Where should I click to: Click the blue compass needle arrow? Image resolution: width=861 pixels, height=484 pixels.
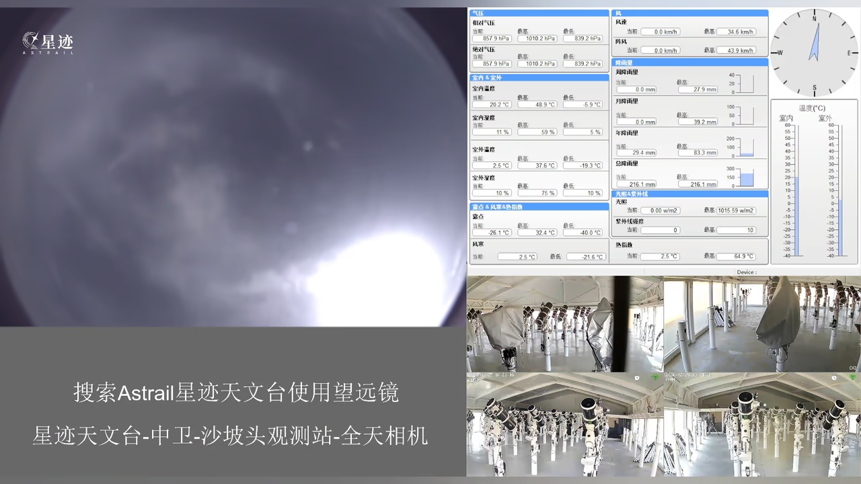(x=814, y=44)
